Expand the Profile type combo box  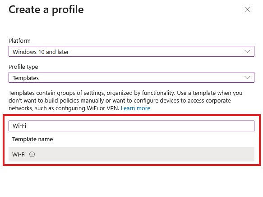tap(132, 77)
